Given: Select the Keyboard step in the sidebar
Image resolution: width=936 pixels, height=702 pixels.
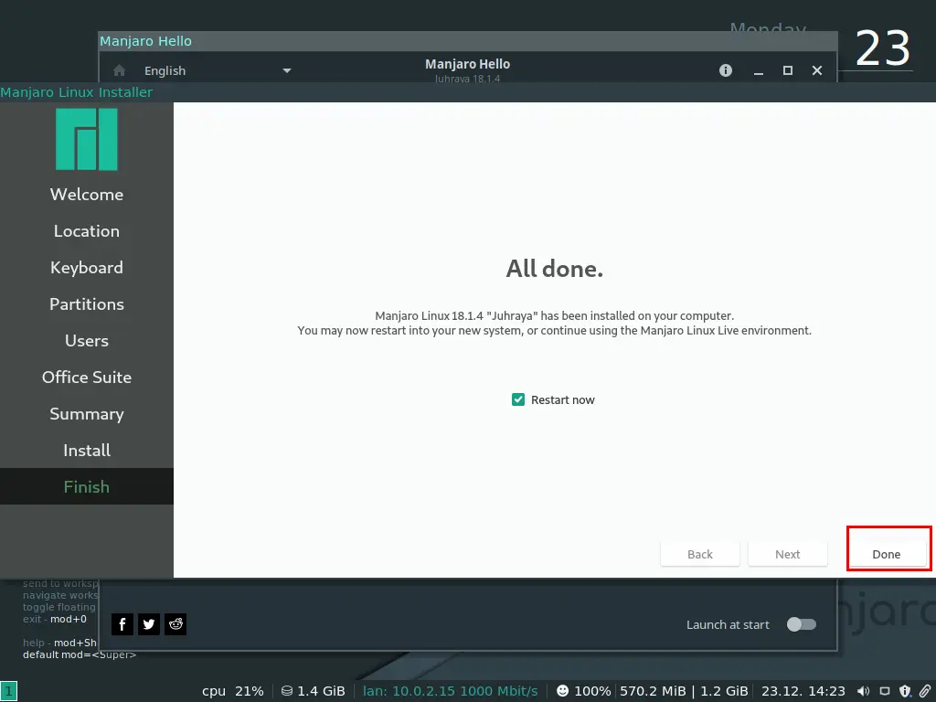Looking at the screenshot, I should pos(87,268).
